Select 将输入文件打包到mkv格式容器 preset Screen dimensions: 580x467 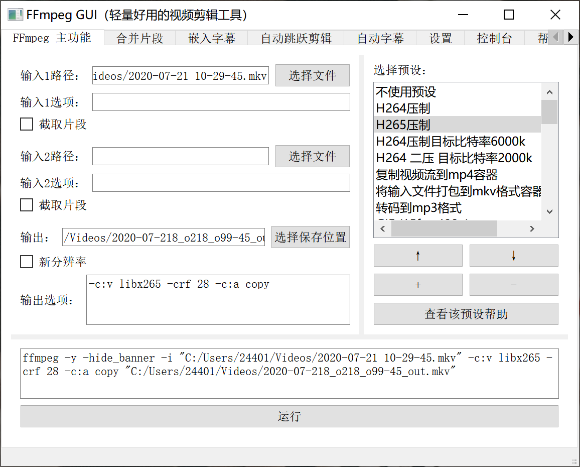pyautogui.click(x=458, y=191)
